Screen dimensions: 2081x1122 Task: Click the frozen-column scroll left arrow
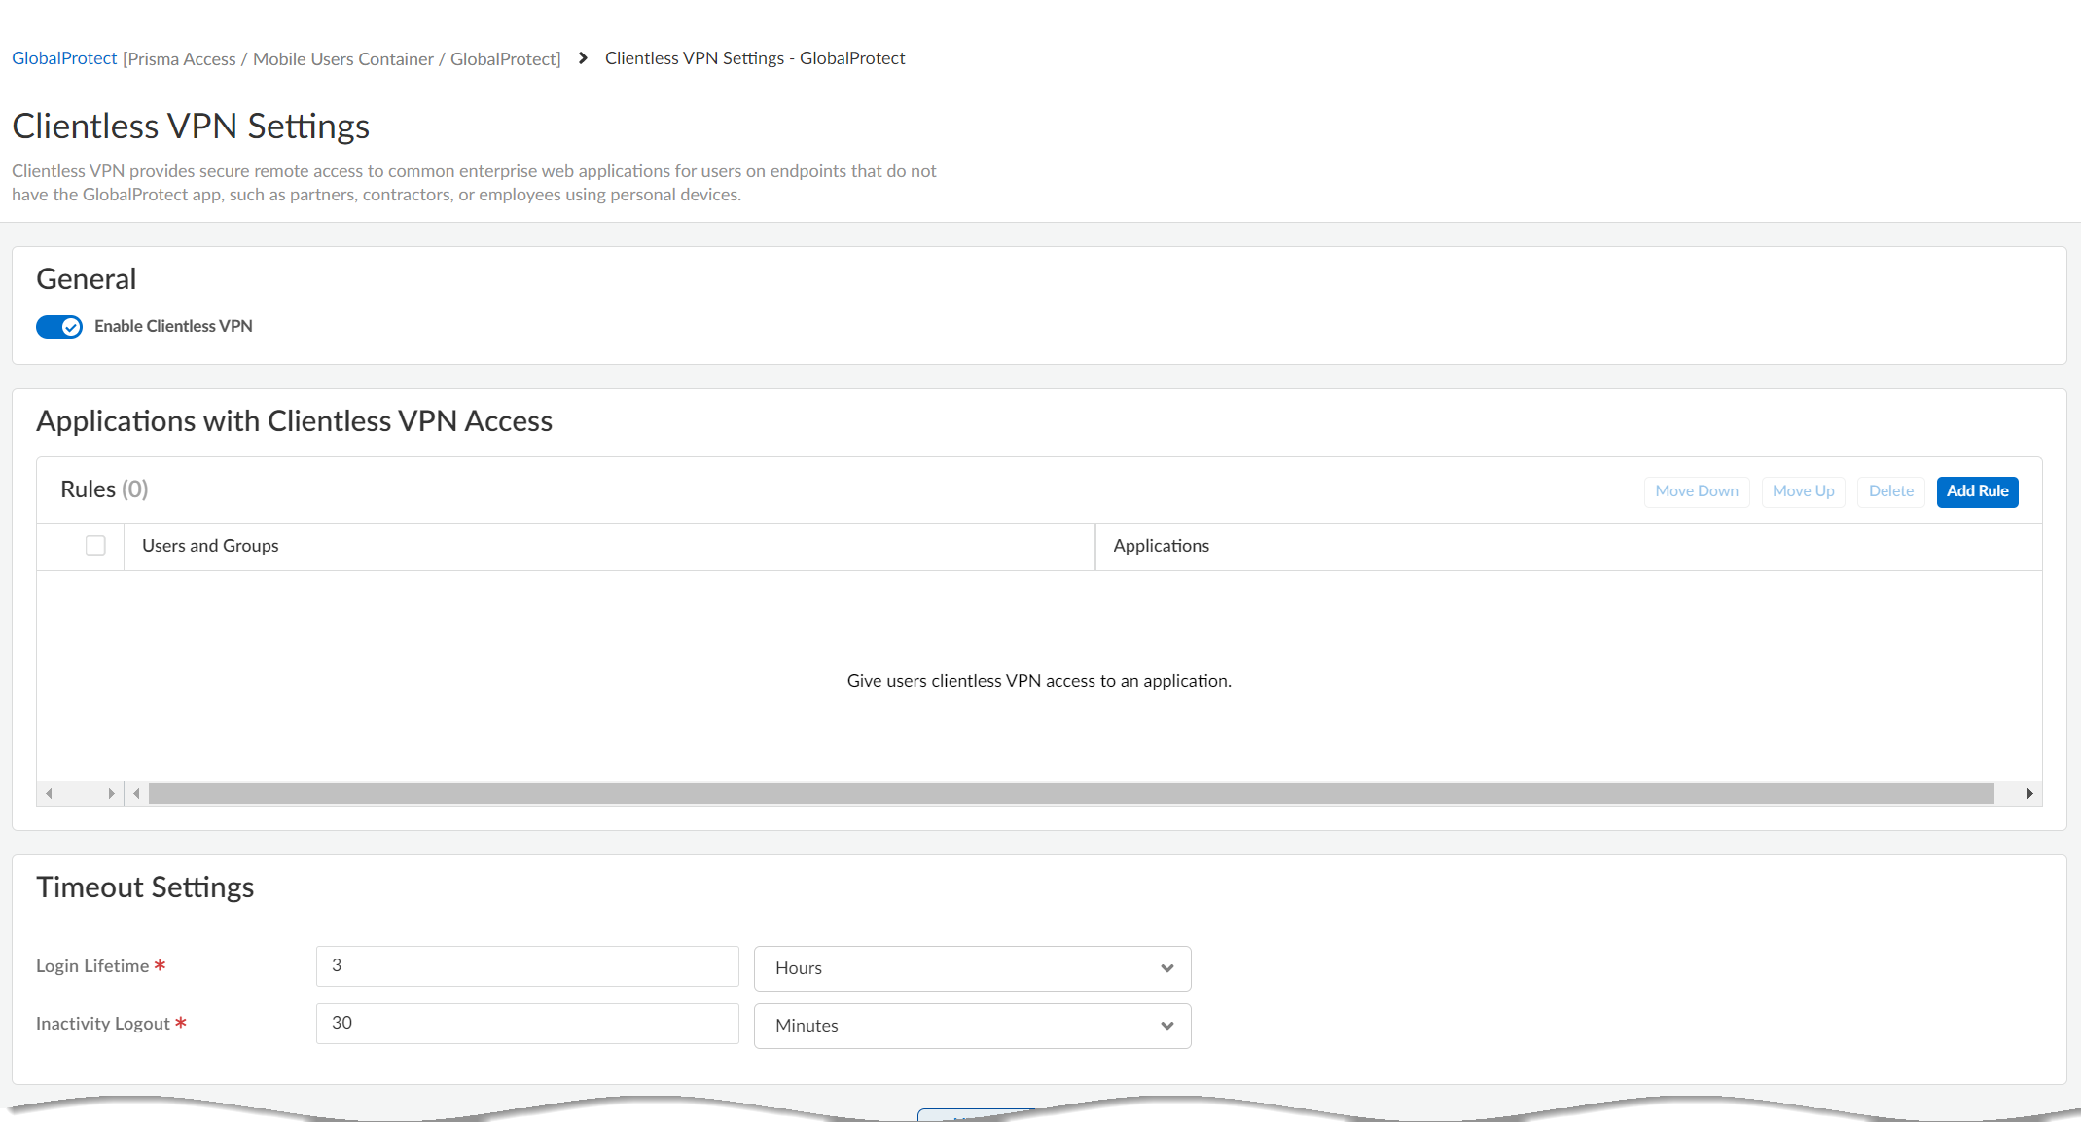tap(49, 794)
